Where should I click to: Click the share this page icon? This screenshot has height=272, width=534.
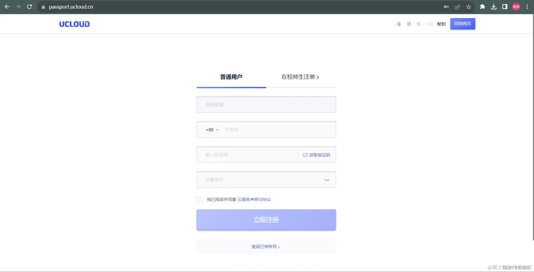[x=457, y=7]
